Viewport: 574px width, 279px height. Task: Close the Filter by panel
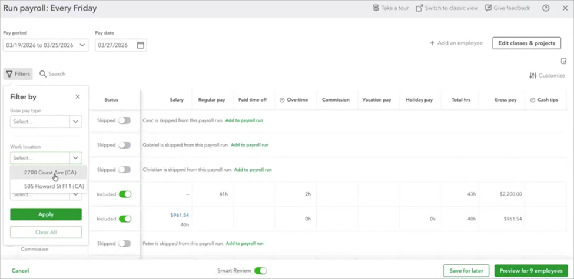(78, 96)
